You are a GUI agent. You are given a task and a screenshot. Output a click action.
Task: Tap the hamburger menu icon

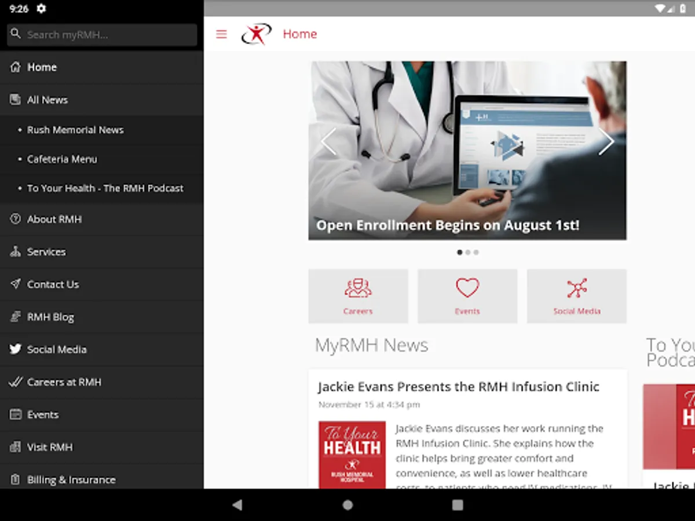tap(221, 34)
